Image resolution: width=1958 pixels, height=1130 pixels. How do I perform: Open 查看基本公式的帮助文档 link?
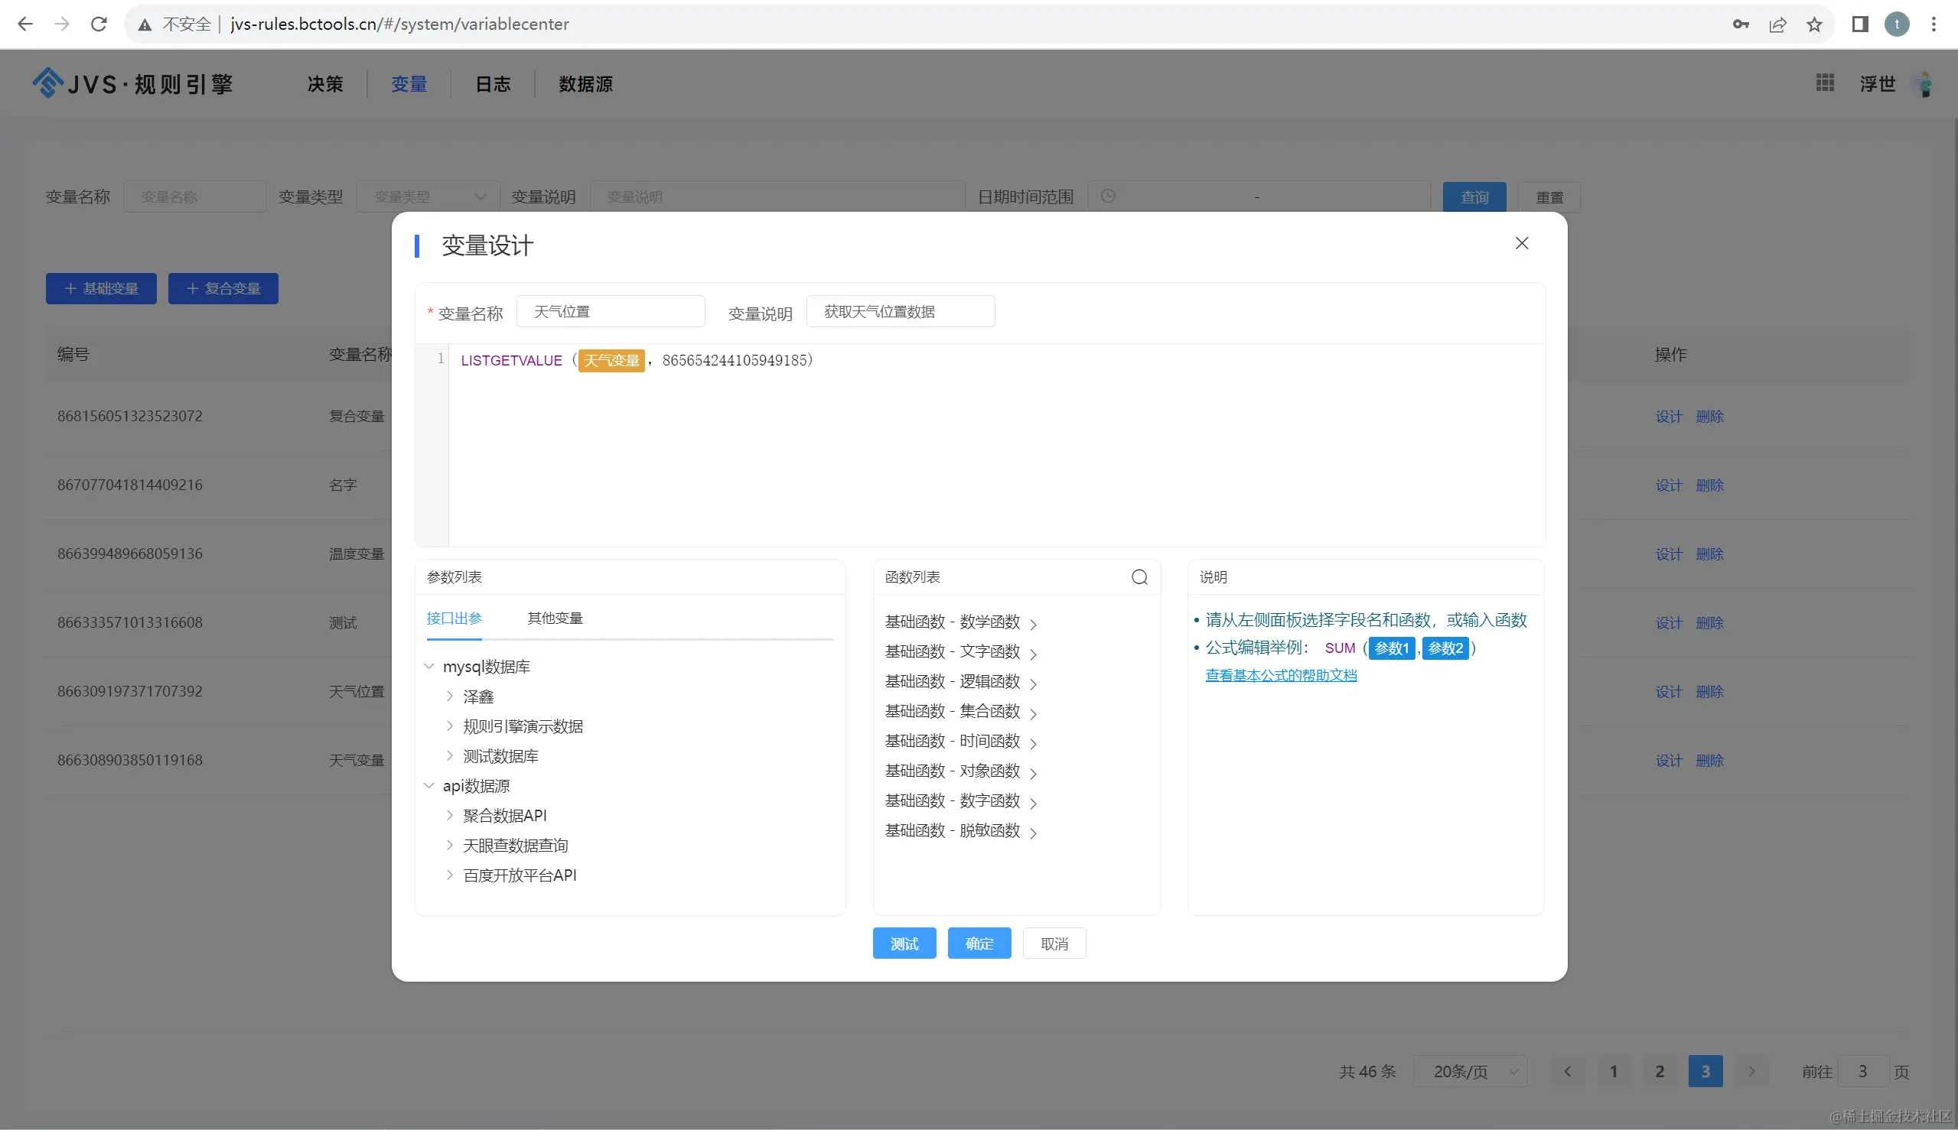(1280, 675)
